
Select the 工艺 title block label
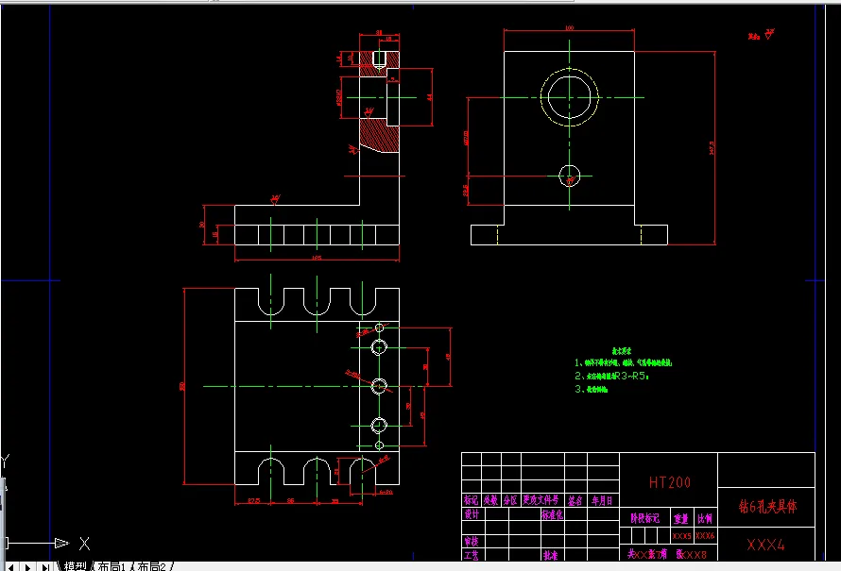tap(471, 556)
